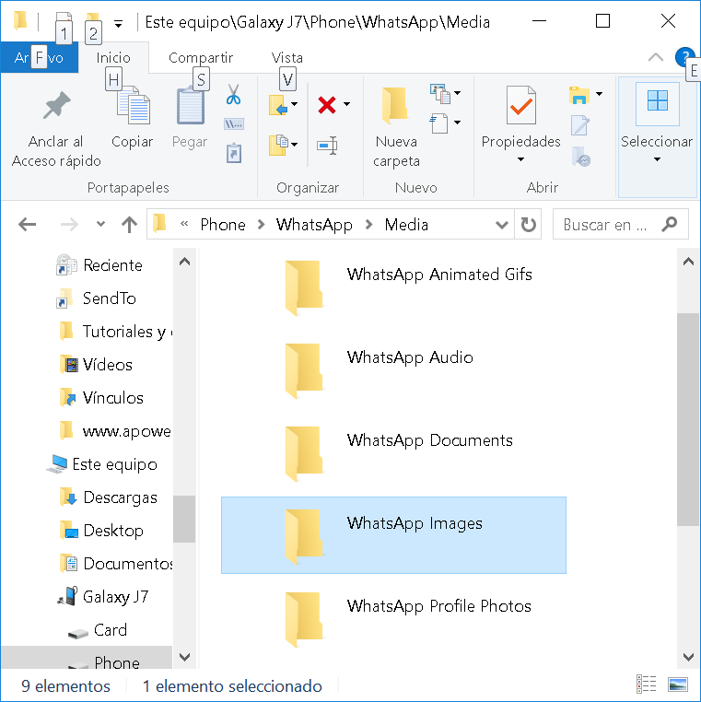Switch to large icons view in status bar
This screenshot has width=701, height=702.
[x=678, y=684]
